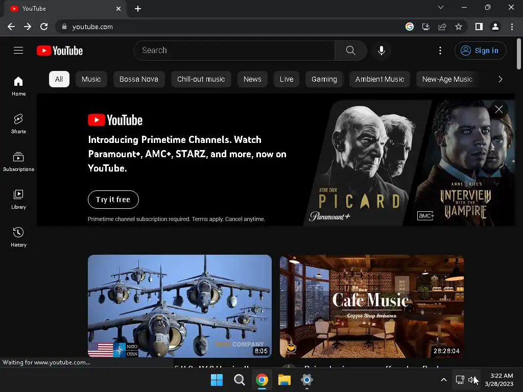Open the Windows Start menu
Image resolution: width=523 pixels, height=392 pixels.
217,380
